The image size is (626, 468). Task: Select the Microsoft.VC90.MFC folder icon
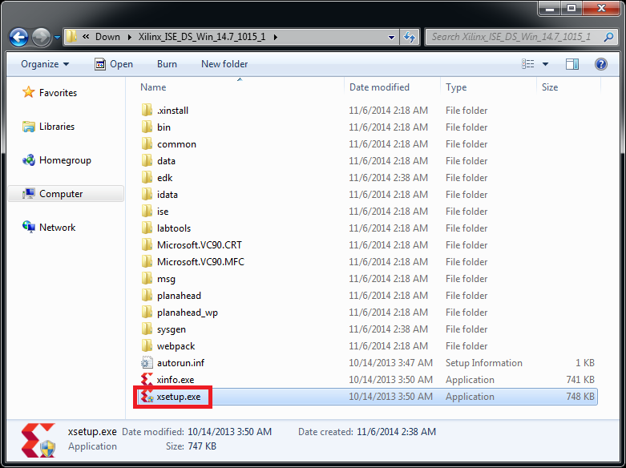(x=147, y=261)
